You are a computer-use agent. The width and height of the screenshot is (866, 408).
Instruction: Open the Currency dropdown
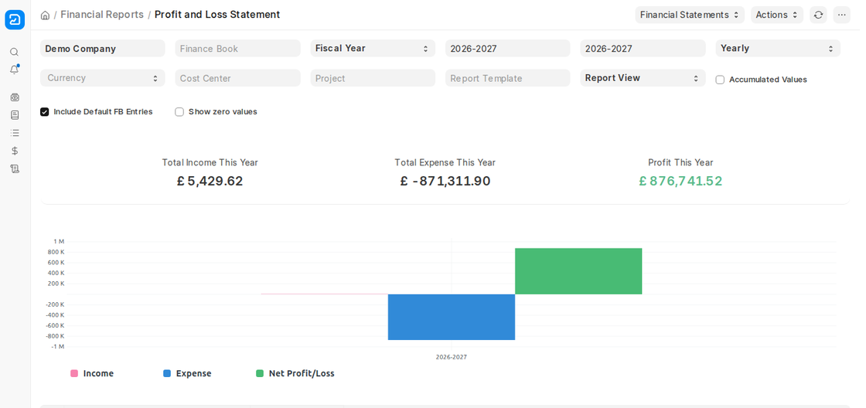[x=103, y=78]
